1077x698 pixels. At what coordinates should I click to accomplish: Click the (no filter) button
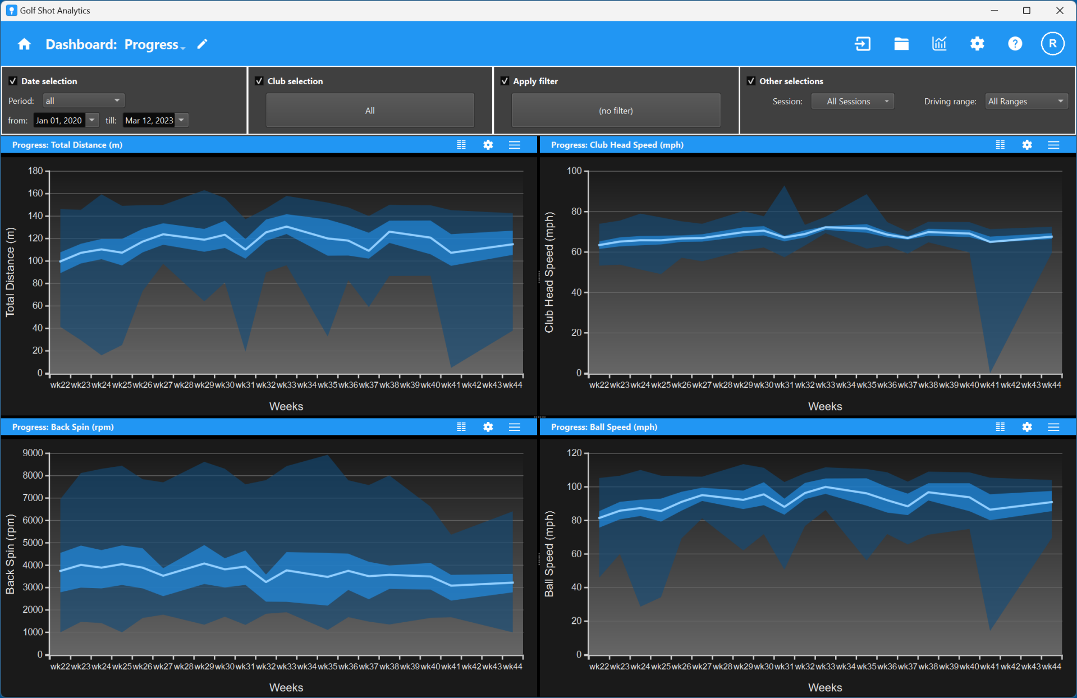coord(615,110)
